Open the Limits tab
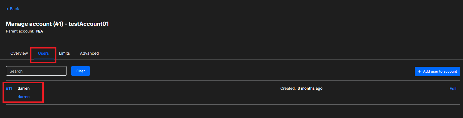463x118 pixels. (x=64, y=53)
